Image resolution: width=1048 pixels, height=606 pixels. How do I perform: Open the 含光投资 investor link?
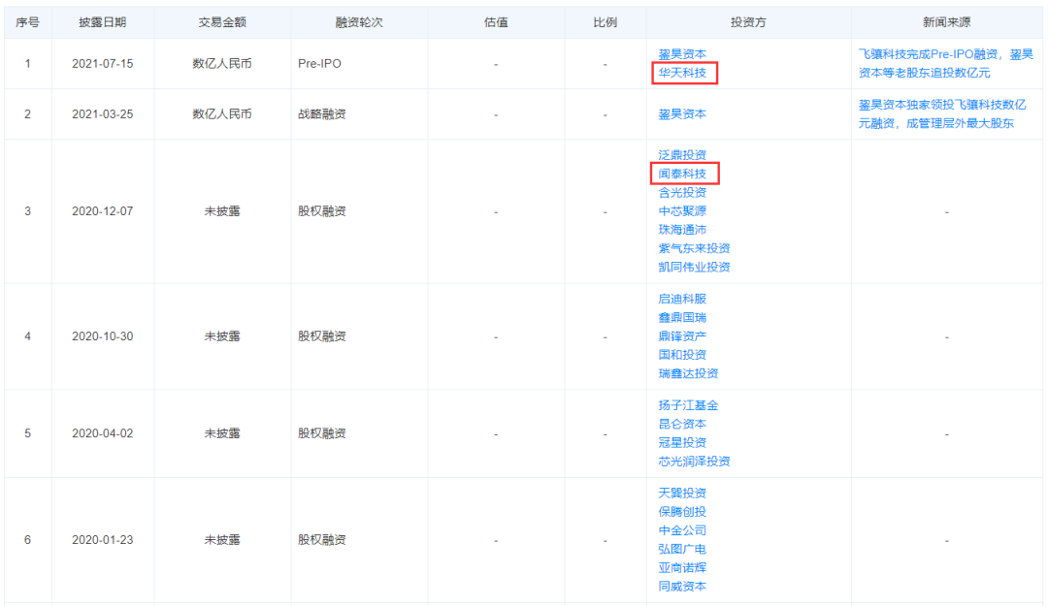pyautogui.click(x=682, y=192)
